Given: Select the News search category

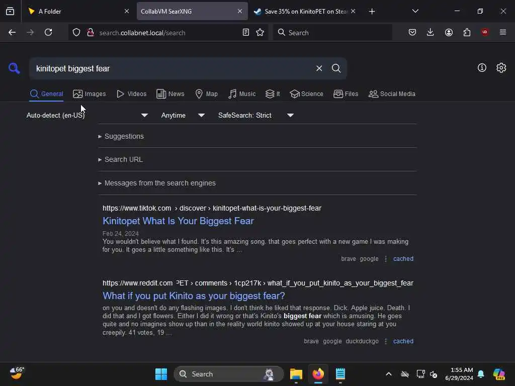Looking at the screenshot, I should pos(170,94).
